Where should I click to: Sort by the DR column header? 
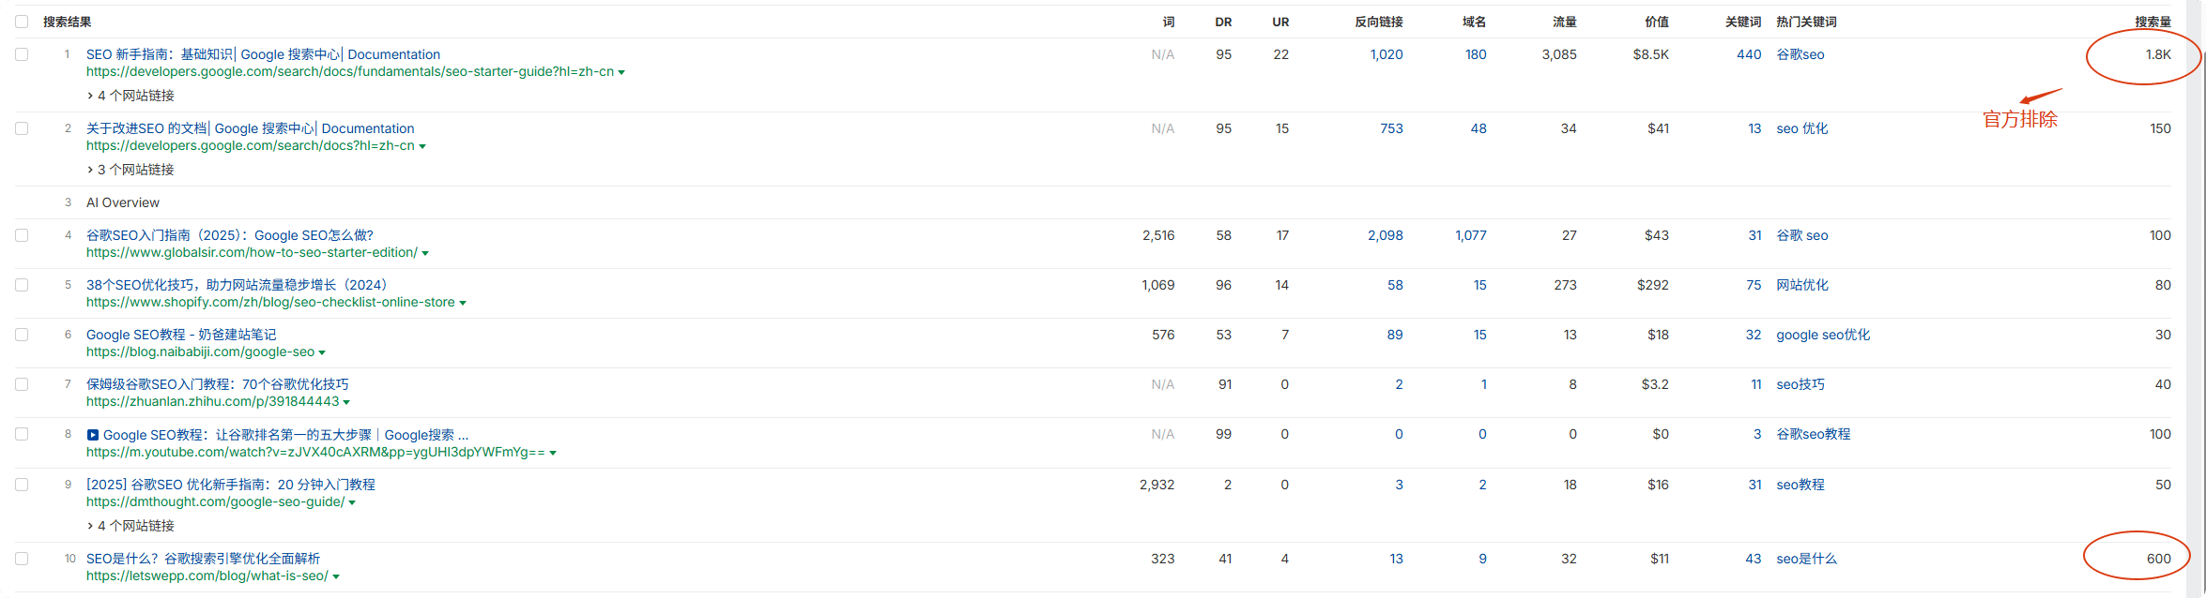click(x=1223, y=22)
